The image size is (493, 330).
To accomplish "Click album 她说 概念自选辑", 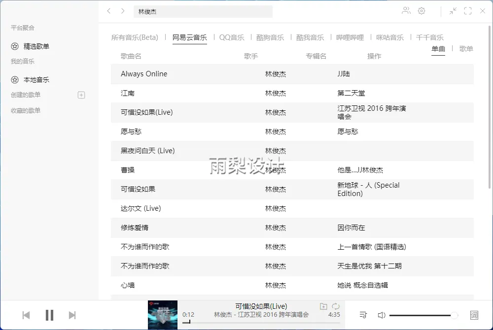I will point(362,285).
